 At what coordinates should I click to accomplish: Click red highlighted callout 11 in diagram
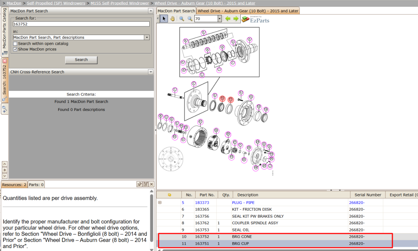tap(231, 100)
